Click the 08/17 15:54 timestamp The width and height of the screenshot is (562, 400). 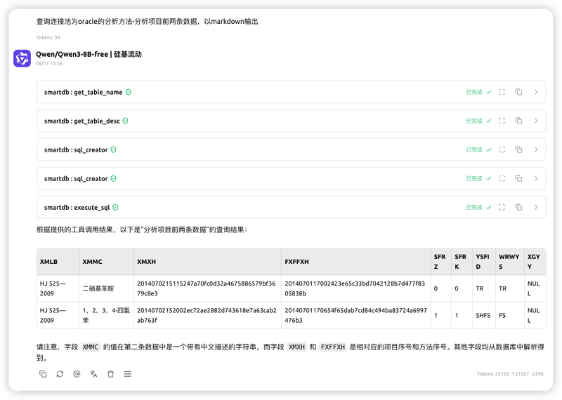tap(49, 63)
